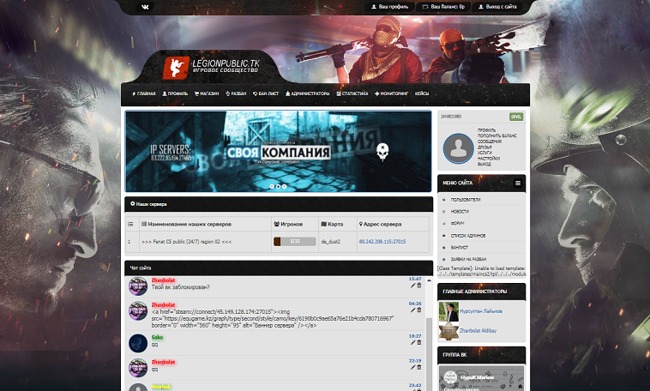Viewport: 650px width, 391px height.
Task: Click trash icon on the 22:19 chat message
Action: (x=418, y=367)
